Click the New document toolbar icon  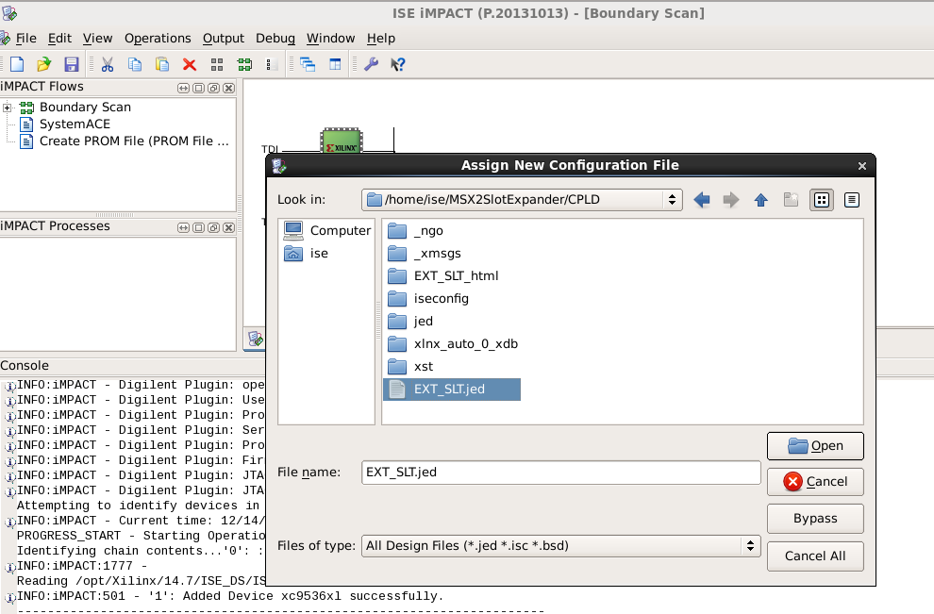pyautogui.click(x=17, y=64)
